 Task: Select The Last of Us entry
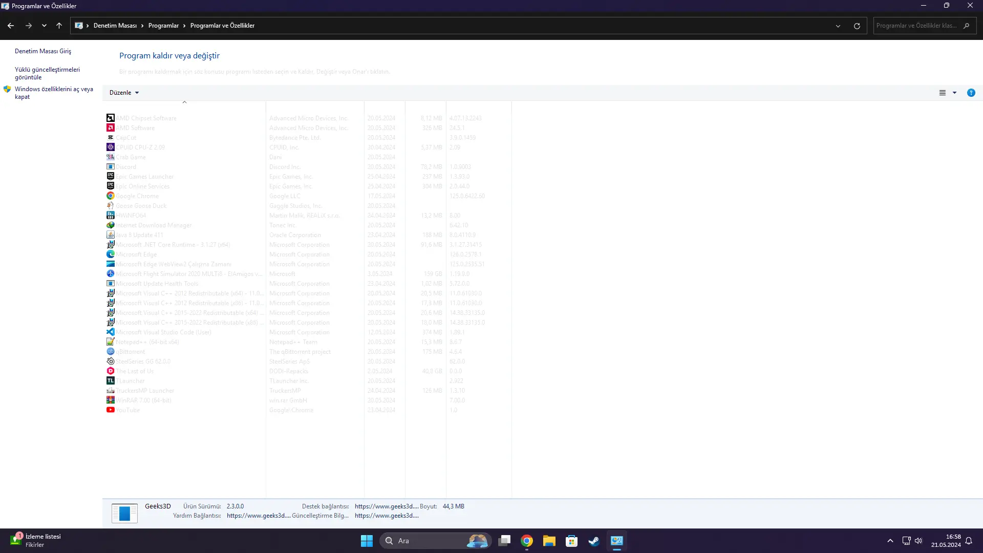point(135,371)
